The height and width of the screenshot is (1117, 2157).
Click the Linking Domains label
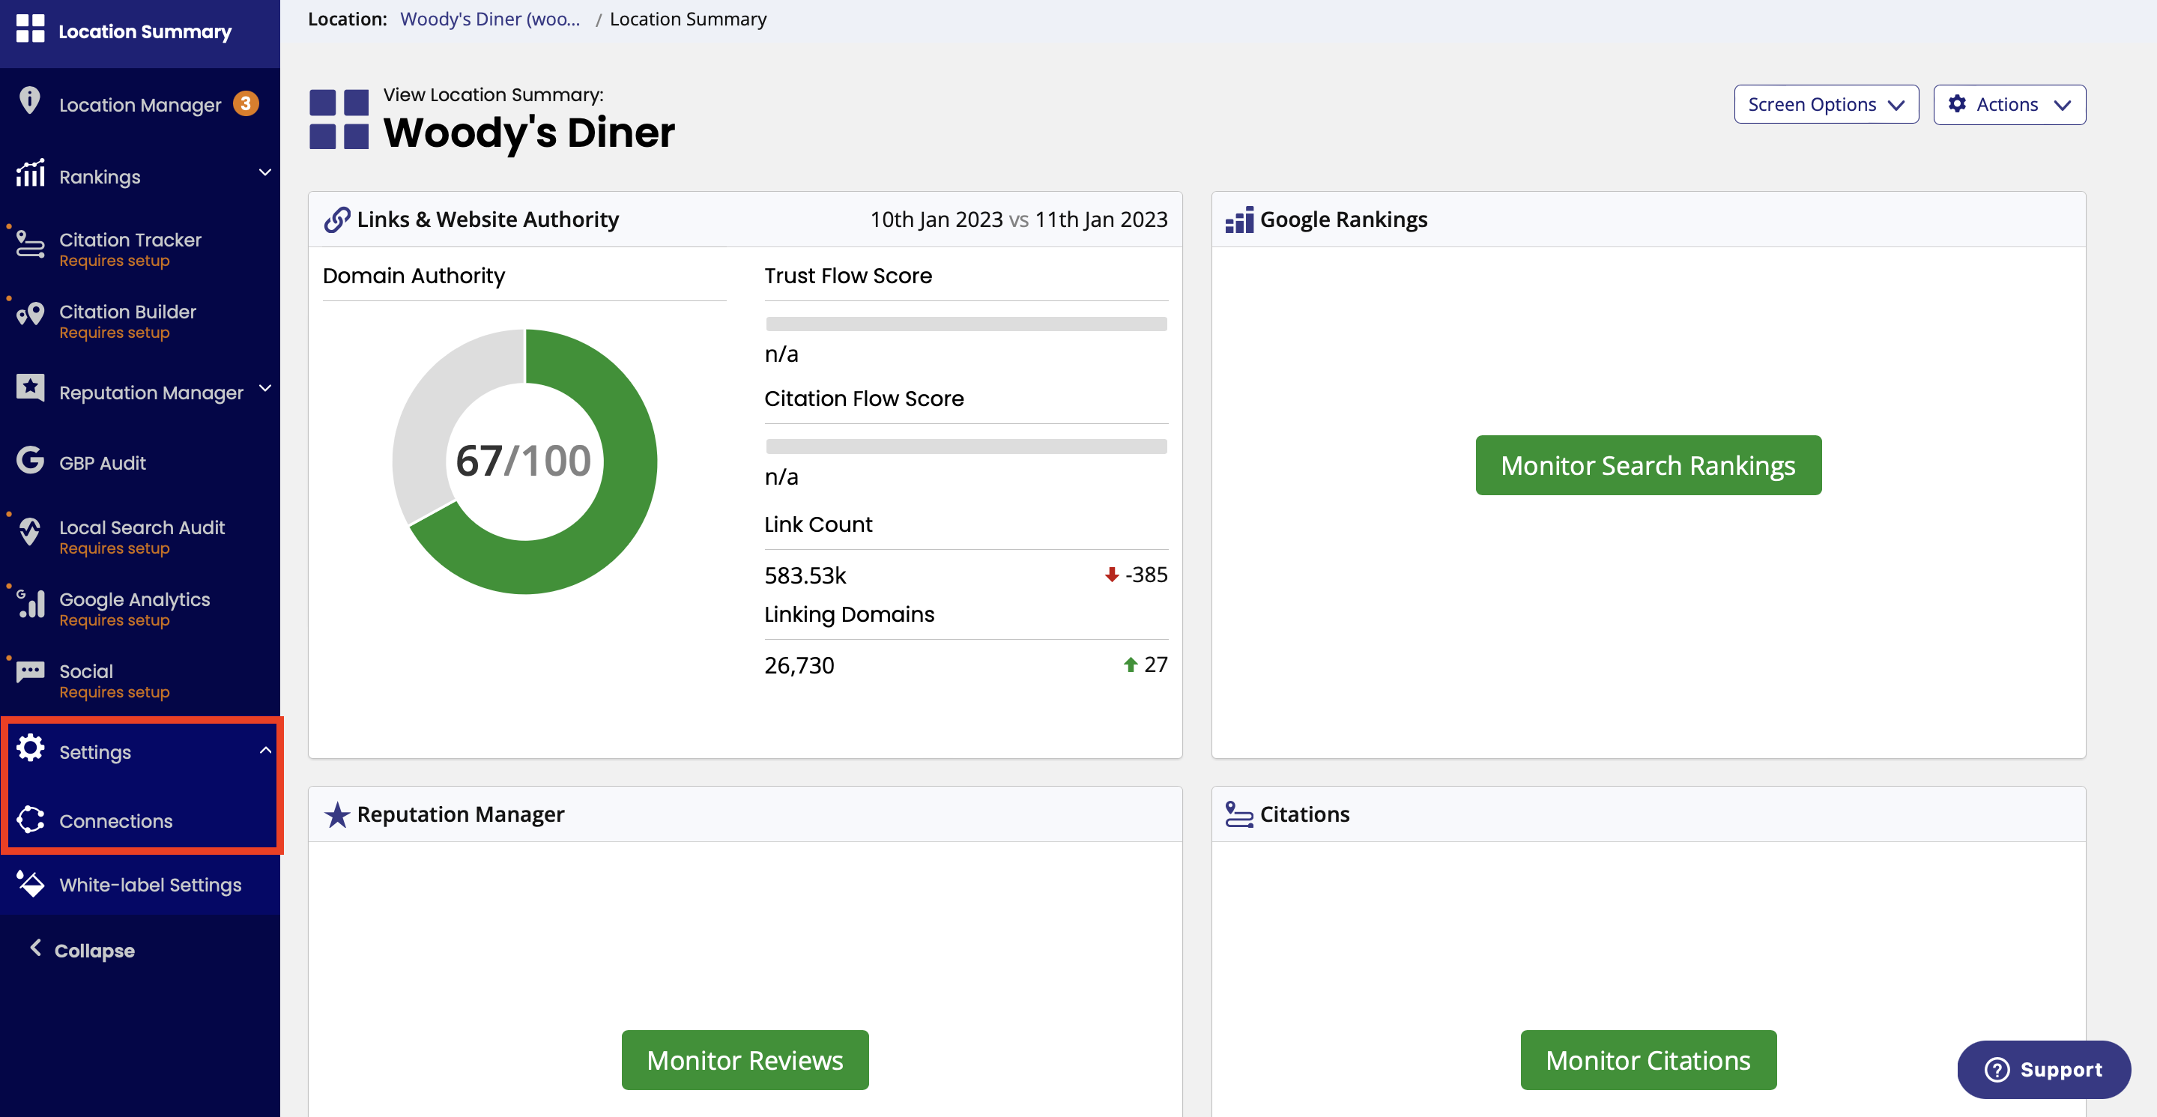848,614
